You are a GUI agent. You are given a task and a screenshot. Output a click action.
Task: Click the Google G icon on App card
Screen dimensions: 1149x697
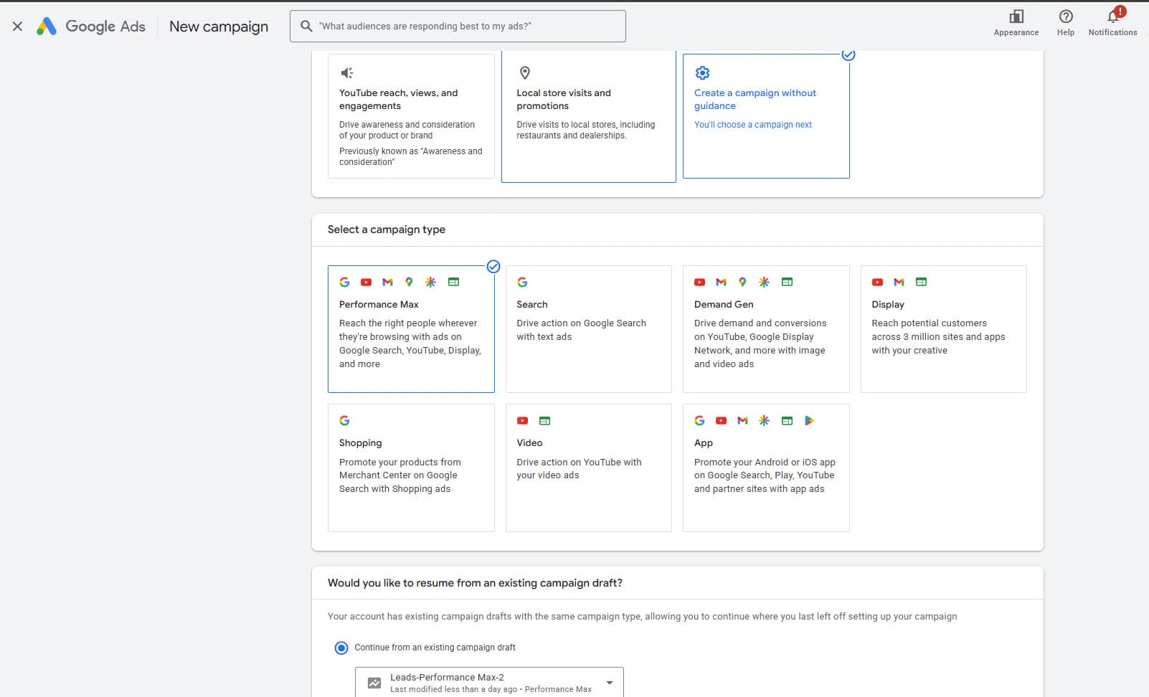[699, 420]
